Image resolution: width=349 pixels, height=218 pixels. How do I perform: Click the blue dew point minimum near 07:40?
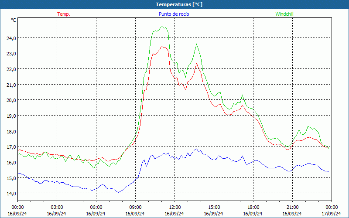118,192
